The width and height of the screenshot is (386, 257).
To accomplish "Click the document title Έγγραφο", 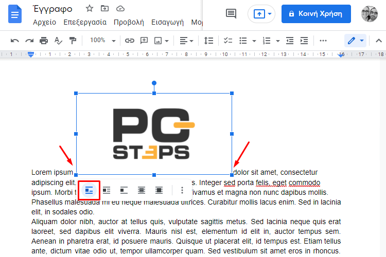I will click(52, 9).
